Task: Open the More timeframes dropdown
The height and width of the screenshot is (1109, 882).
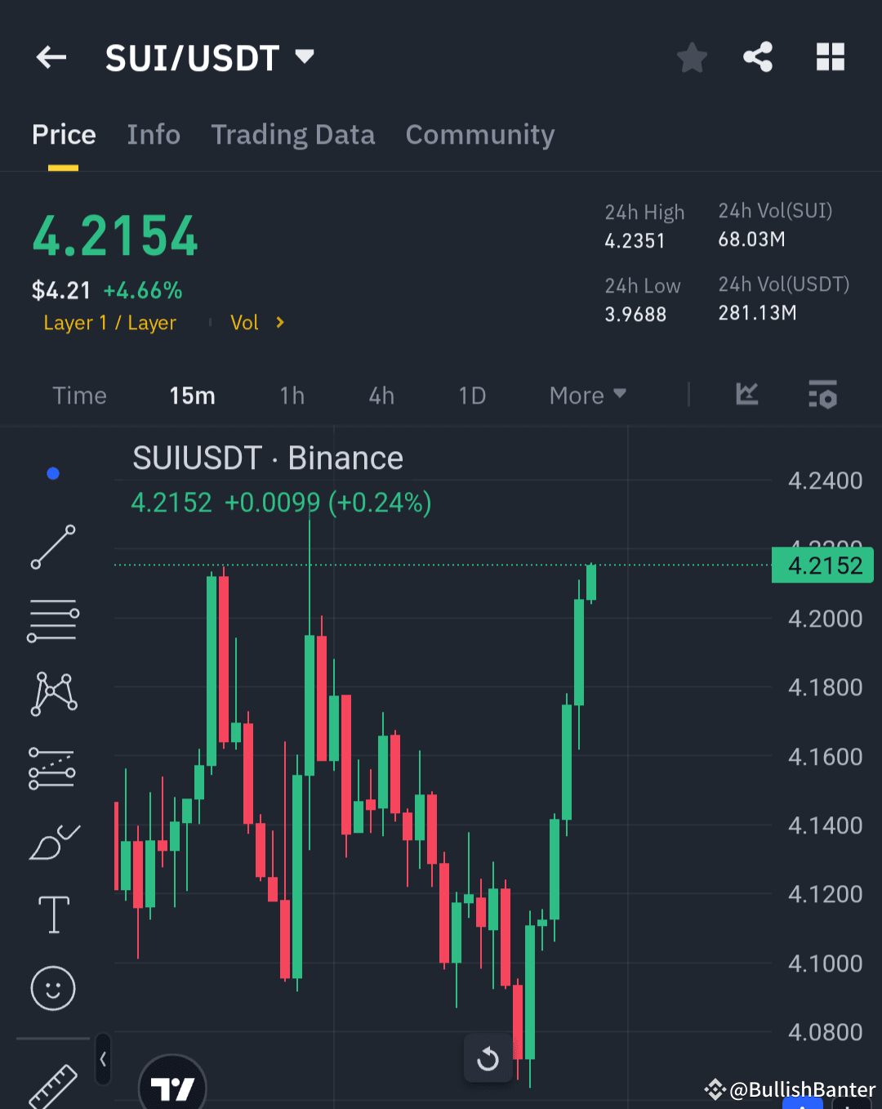Action: [586, 395]
